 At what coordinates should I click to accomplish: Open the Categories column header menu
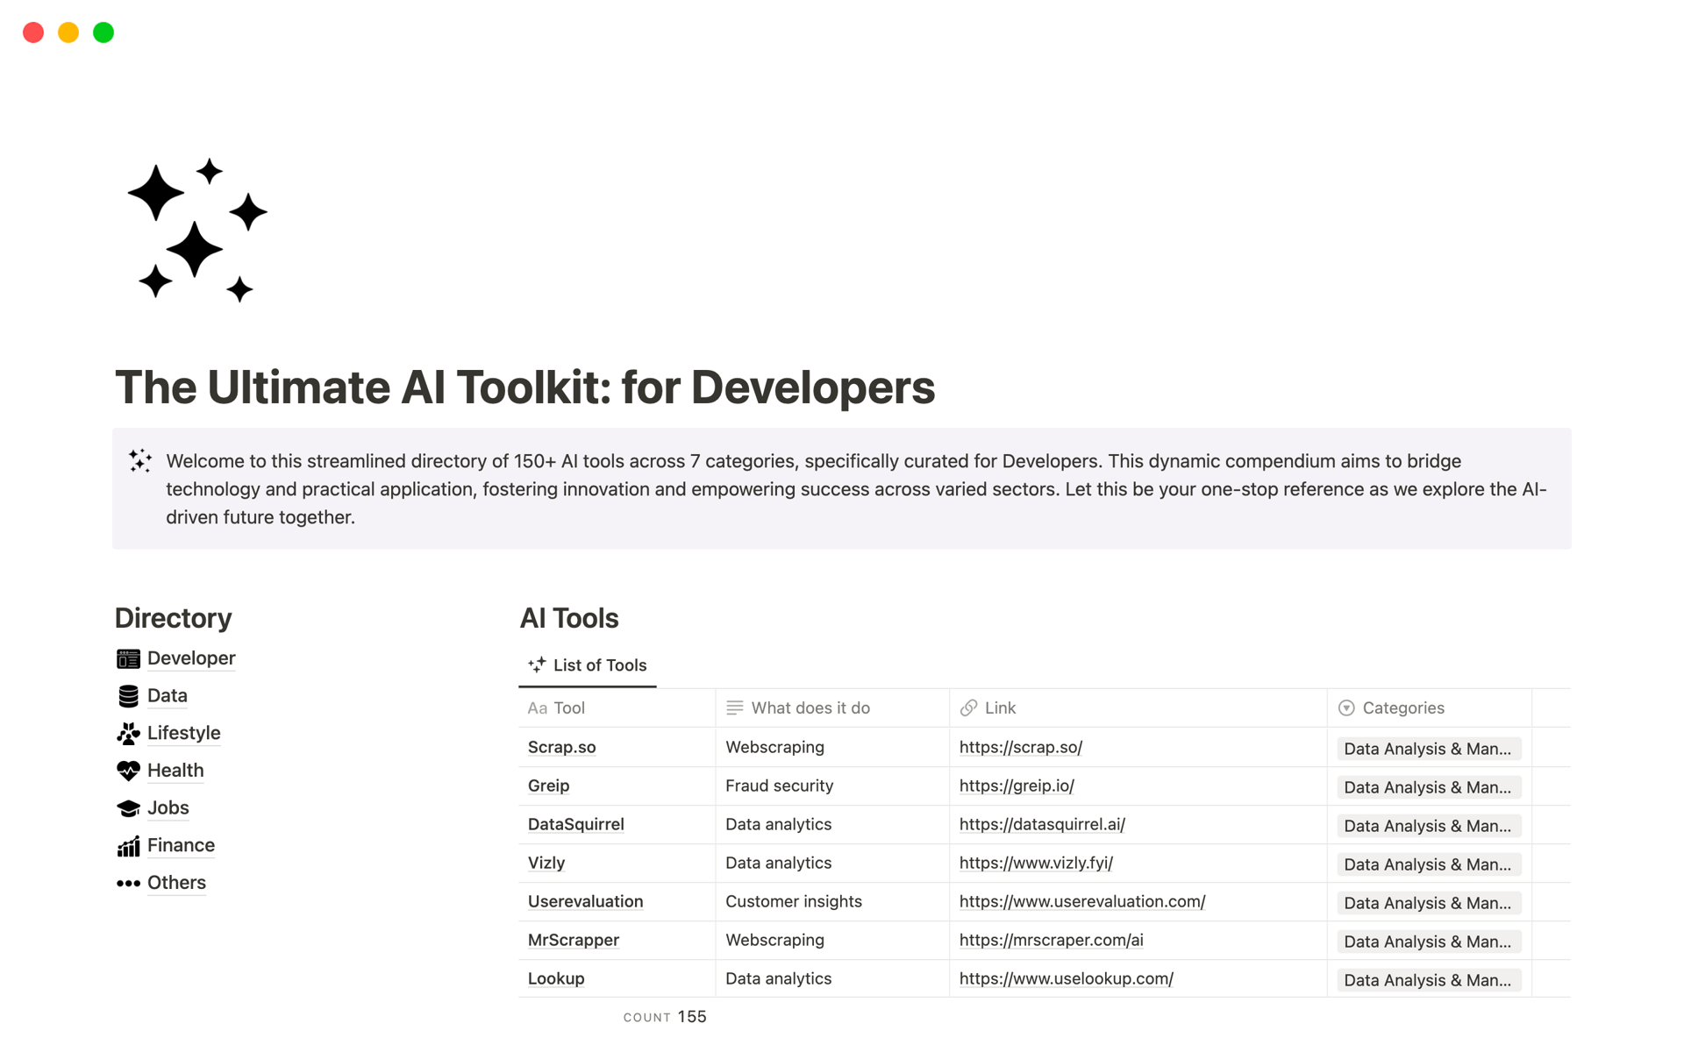coord(1402,708)
